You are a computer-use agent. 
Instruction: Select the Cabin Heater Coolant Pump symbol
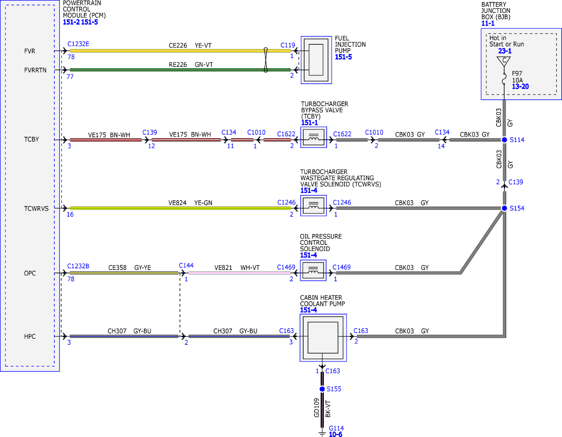pyautogui.click(x=323, y=338)
